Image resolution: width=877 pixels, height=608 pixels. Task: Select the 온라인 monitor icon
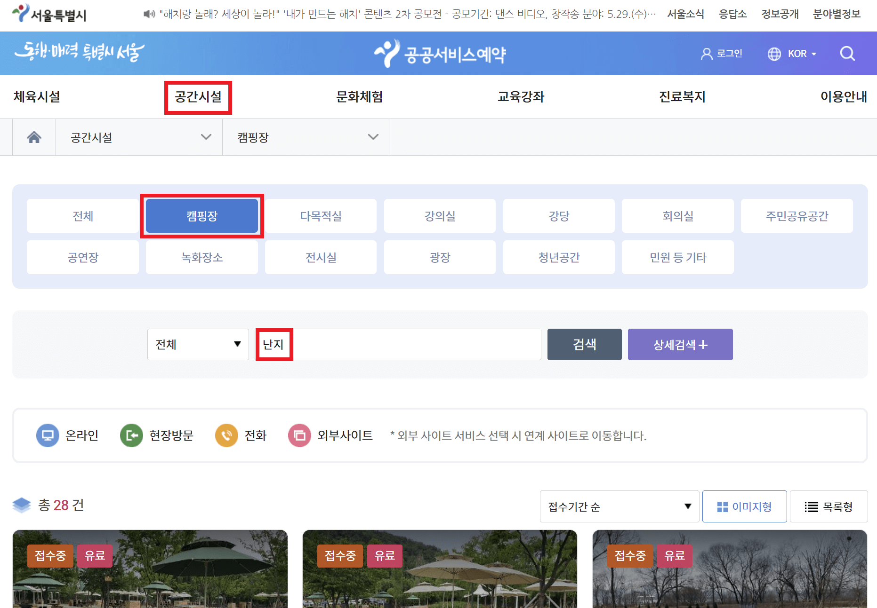coord(48,435)
